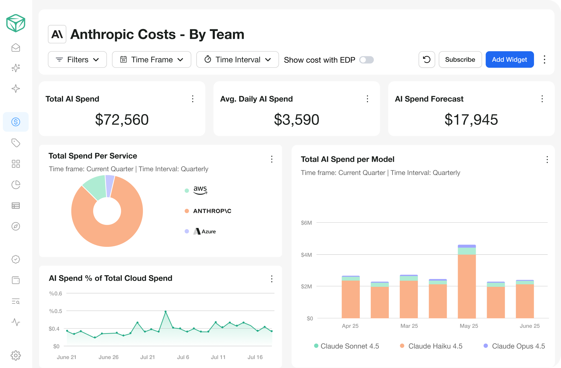Click the %0.6 axis label
The height and width of the screenshot is (368, 561).
[55, 293]
